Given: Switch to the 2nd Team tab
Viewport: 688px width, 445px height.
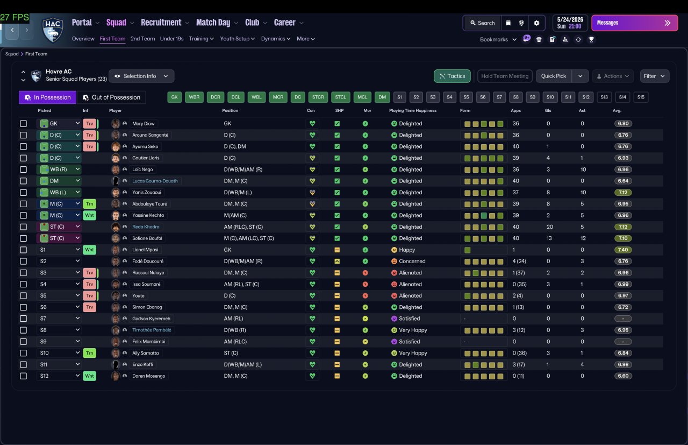Looking at the screenshot, I should coord(142,39).
